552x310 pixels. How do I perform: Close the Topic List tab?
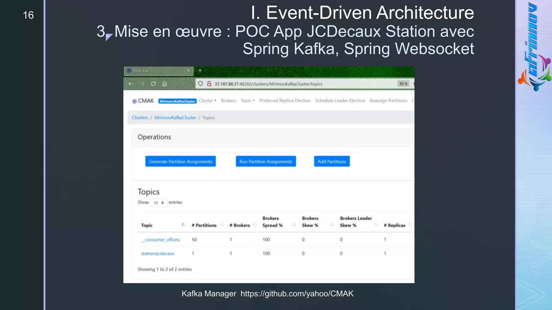(x=188, y=71)
